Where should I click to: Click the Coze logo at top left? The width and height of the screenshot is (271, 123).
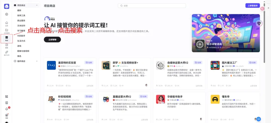coord(7,7)
